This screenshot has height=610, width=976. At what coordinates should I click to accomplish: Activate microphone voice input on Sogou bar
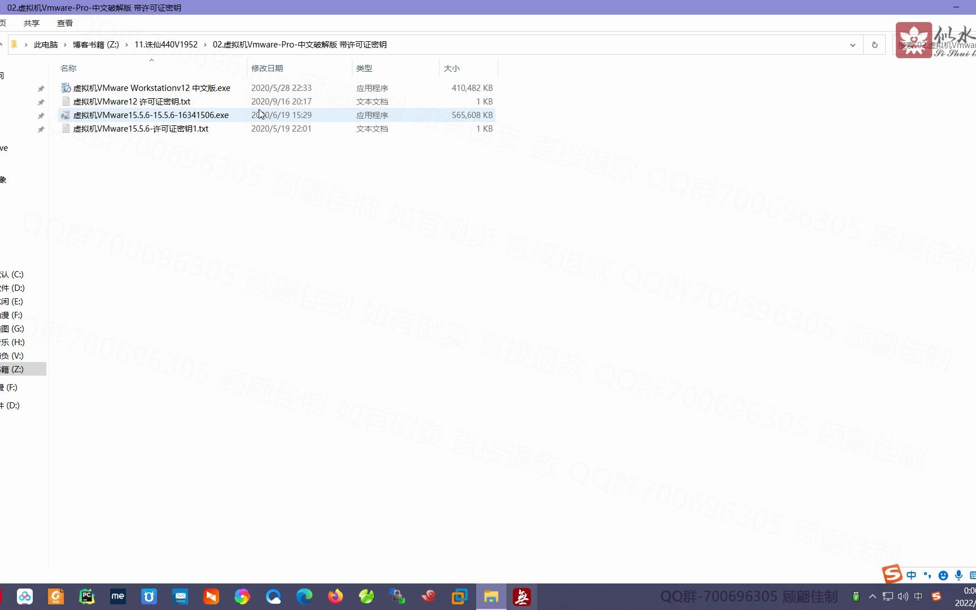(x=958, y=575)
